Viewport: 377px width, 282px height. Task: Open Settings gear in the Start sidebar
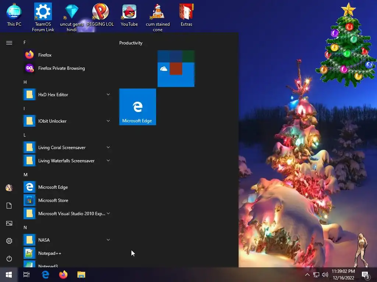[x=9, y=241]
